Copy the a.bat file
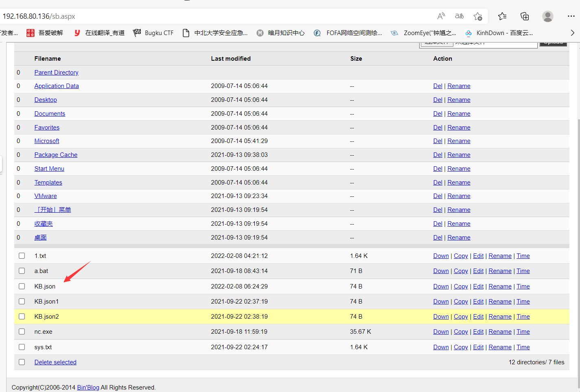This screenshot has width=580, height=392. [x=461, y=271]
